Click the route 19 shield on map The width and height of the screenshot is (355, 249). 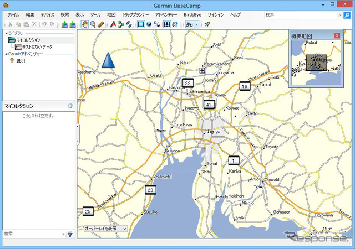tap(245, 86)
